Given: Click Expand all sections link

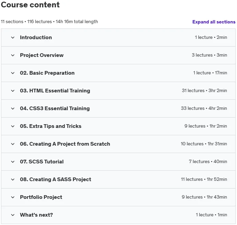Looking at the screenshot, I should pos(214,22).
